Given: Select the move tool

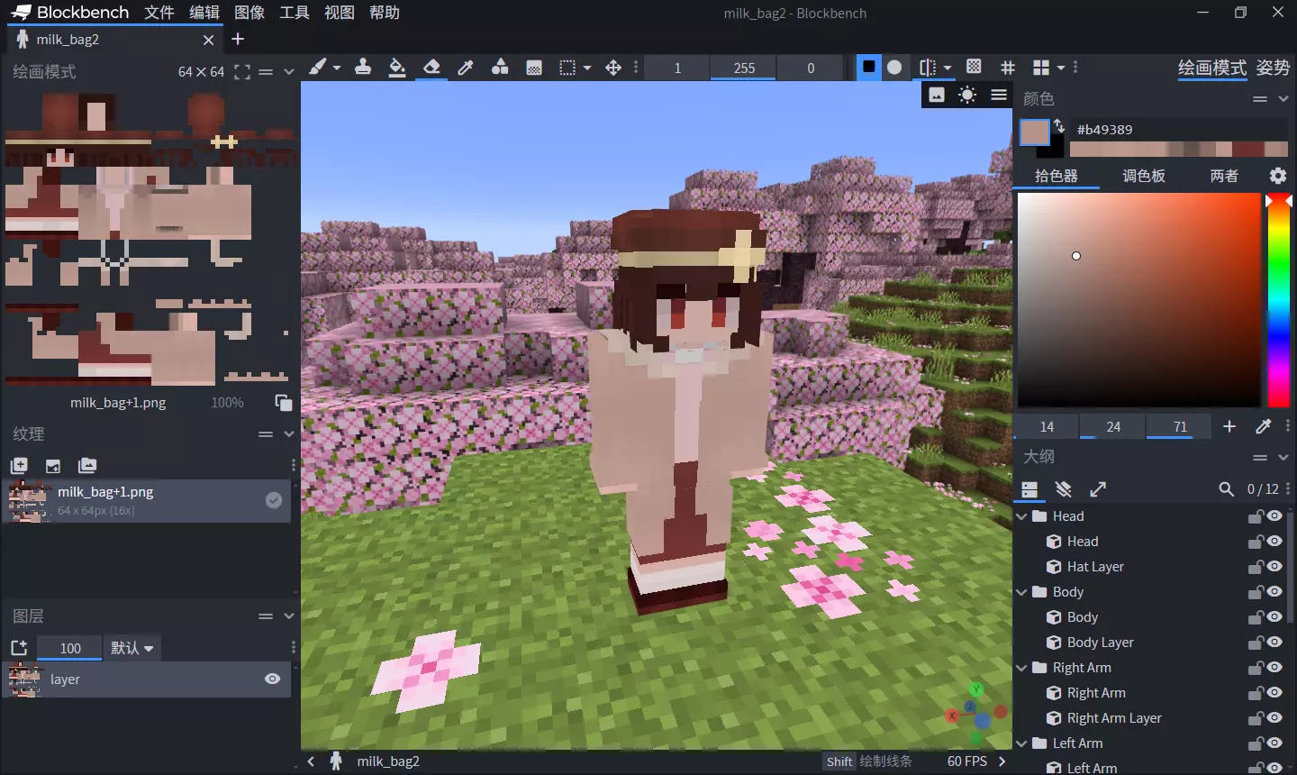Looking at the screenshot, I should 613,68.
